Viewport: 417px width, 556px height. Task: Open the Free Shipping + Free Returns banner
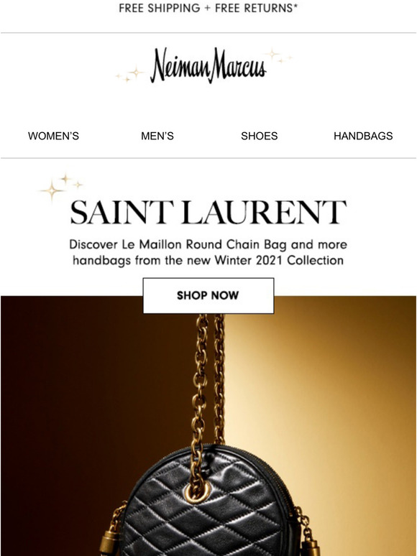[208, 8]
